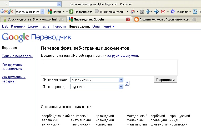Close the Уроки лидерства tab
The width and height of the screenshot is (201, 126).
tap(62, 19)
